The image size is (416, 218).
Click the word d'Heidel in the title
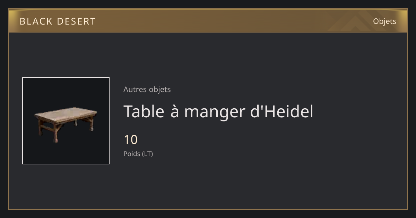pos(282,111)
